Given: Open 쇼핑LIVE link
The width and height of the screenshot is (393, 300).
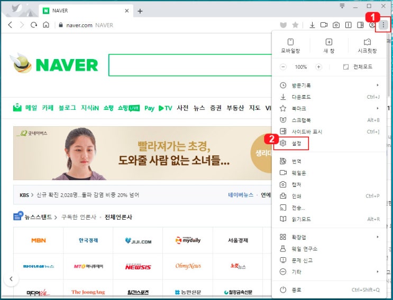Looking at the screenshot, I should (x=129, y=108).
